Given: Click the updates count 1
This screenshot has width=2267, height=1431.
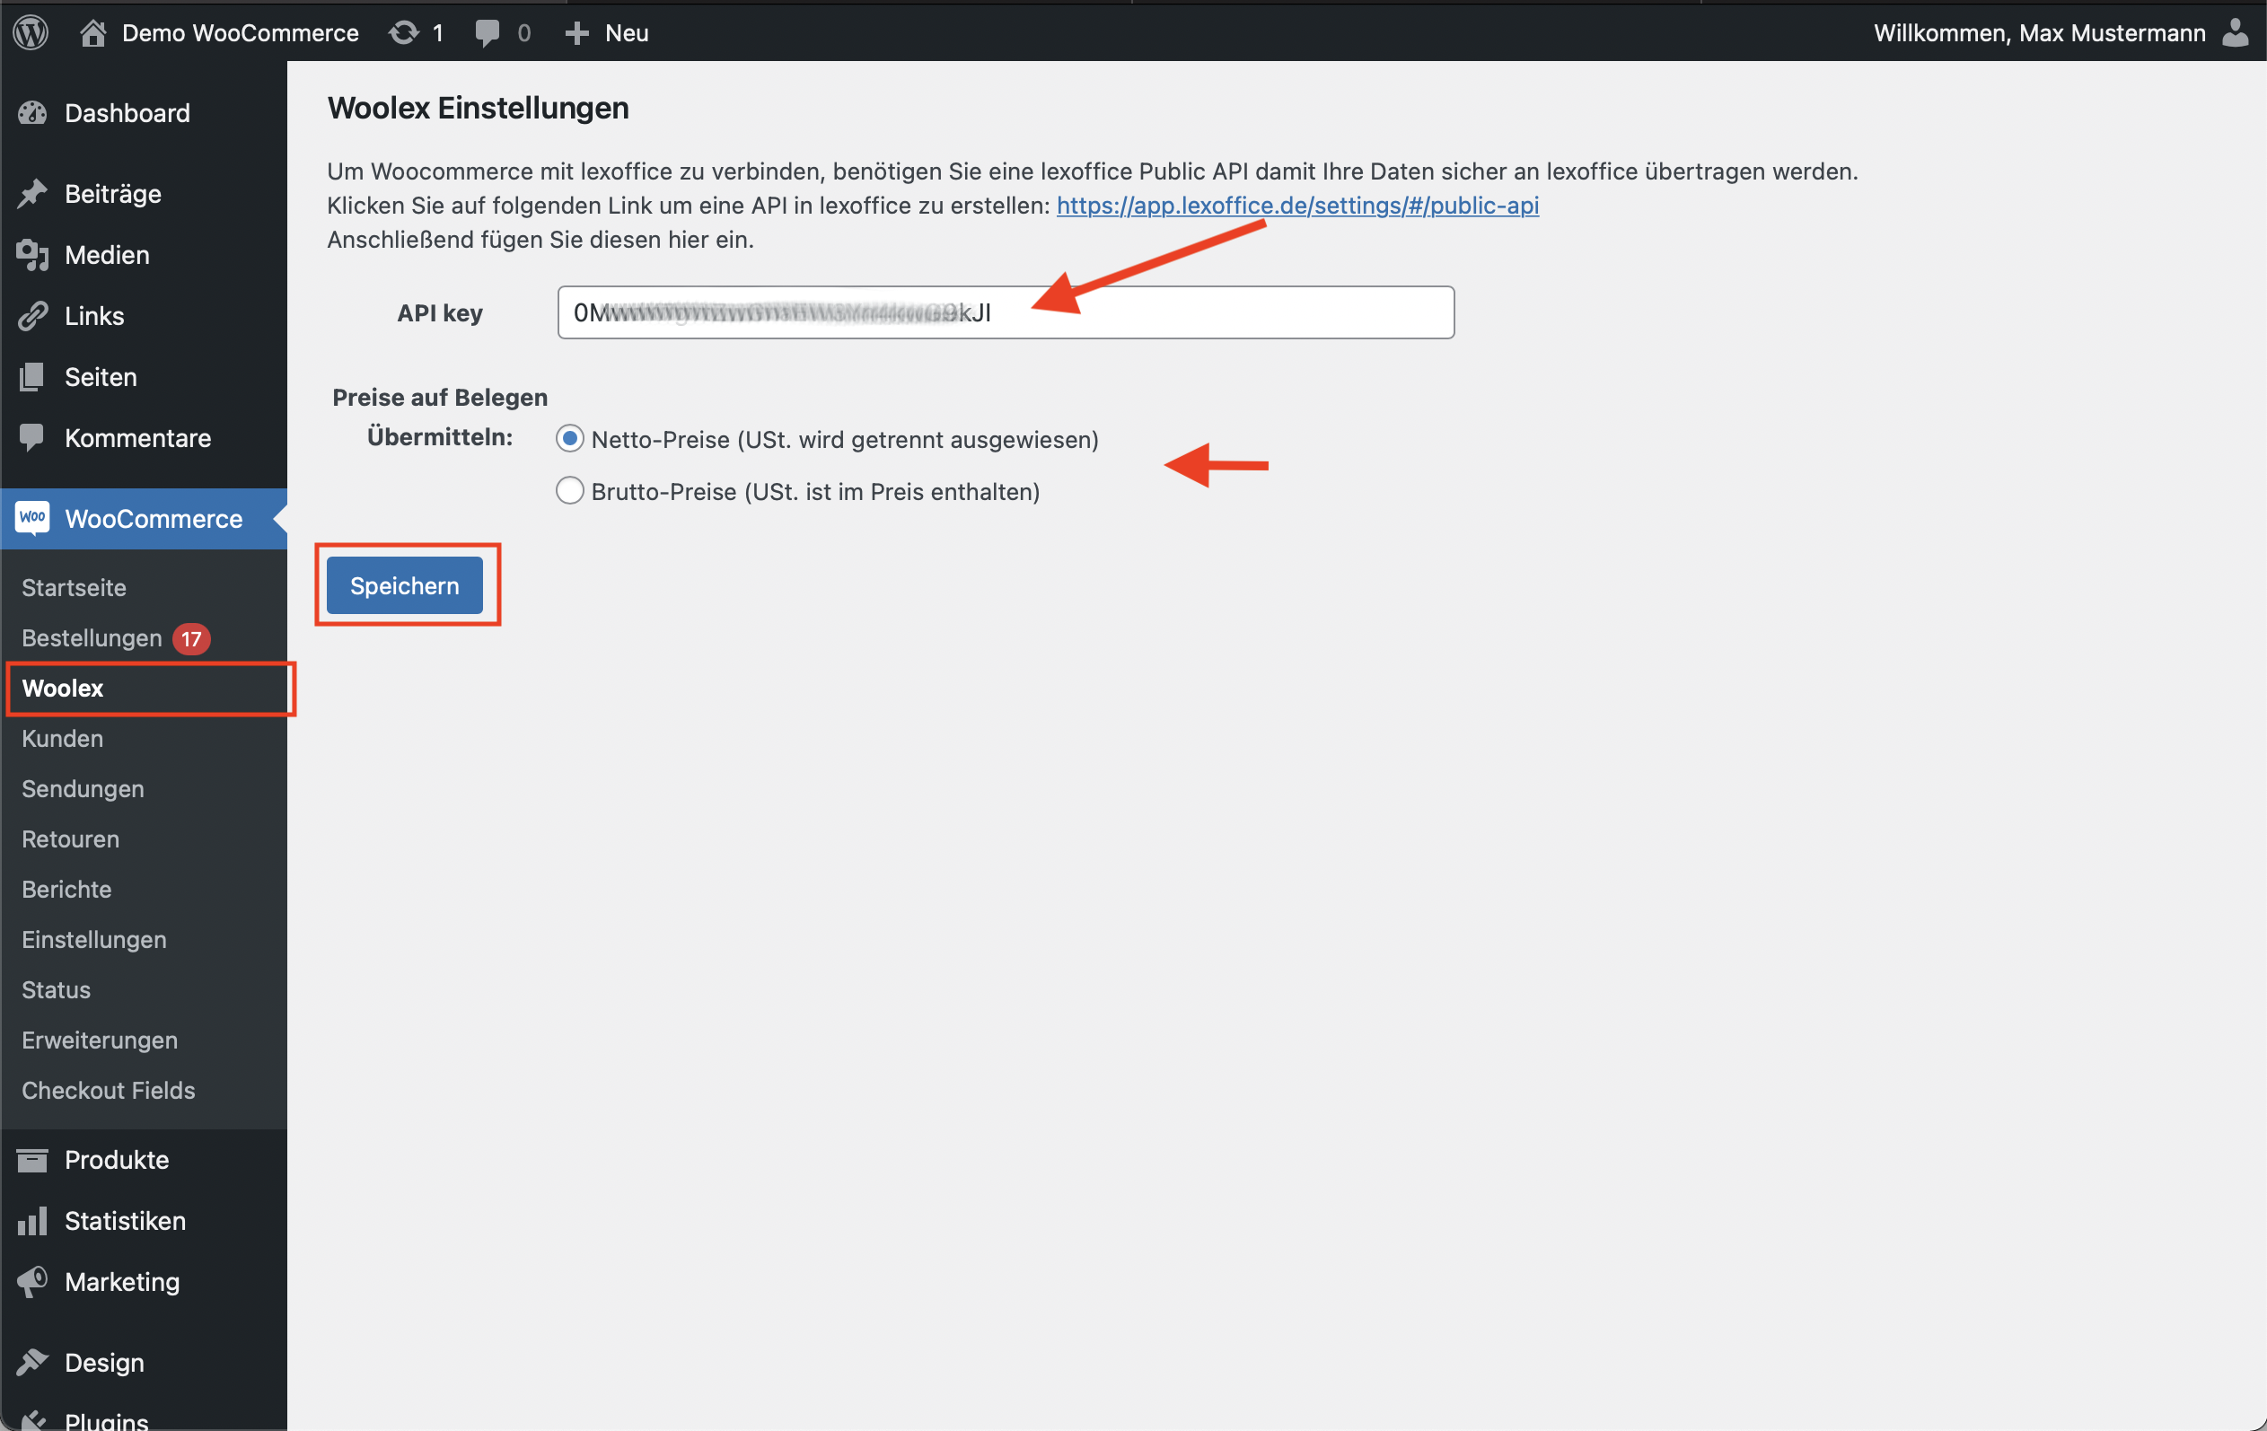Looking at the screenshot, I should pos(438,33).
